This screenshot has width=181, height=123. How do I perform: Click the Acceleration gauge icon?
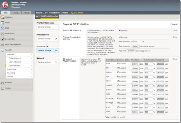point(3,39)
